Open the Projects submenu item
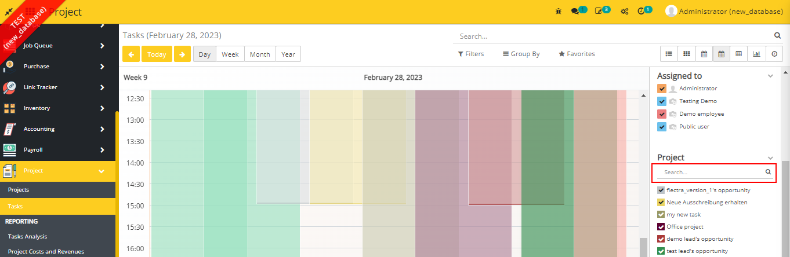 click(x=58, y=189)
